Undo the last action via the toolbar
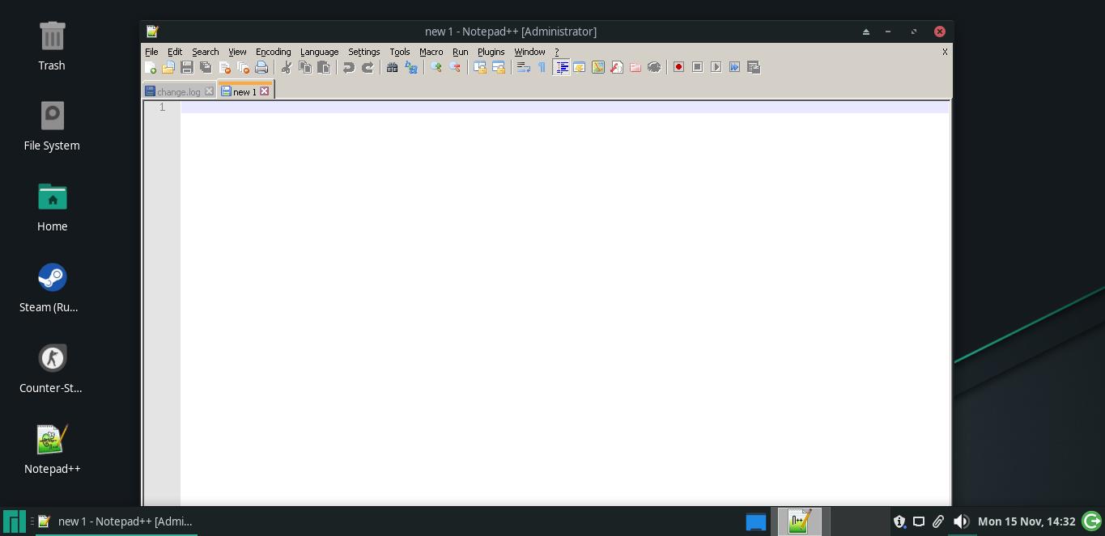Viewport: 1105px width, 536px height. coord(349,67)
